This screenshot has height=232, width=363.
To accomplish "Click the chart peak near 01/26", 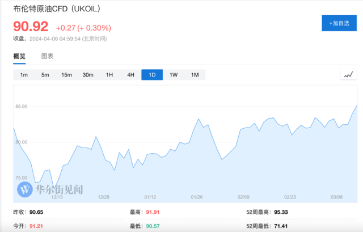I will 199,119.
